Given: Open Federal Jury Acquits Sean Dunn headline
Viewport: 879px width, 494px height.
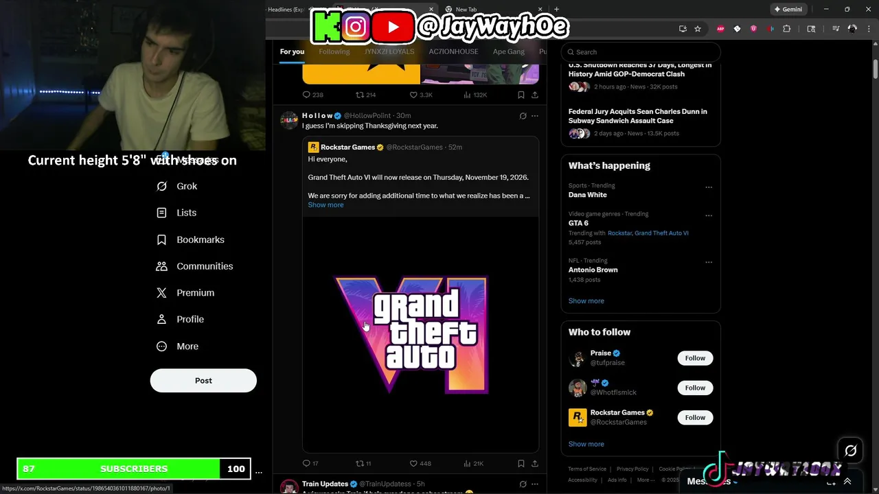Looking at the screenshot, I should click(x=637, y=116).
